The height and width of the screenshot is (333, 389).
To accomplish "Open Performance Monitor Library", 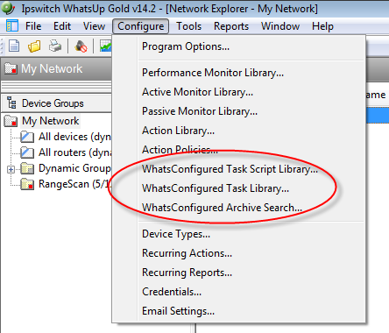I will tap(238, 73).
